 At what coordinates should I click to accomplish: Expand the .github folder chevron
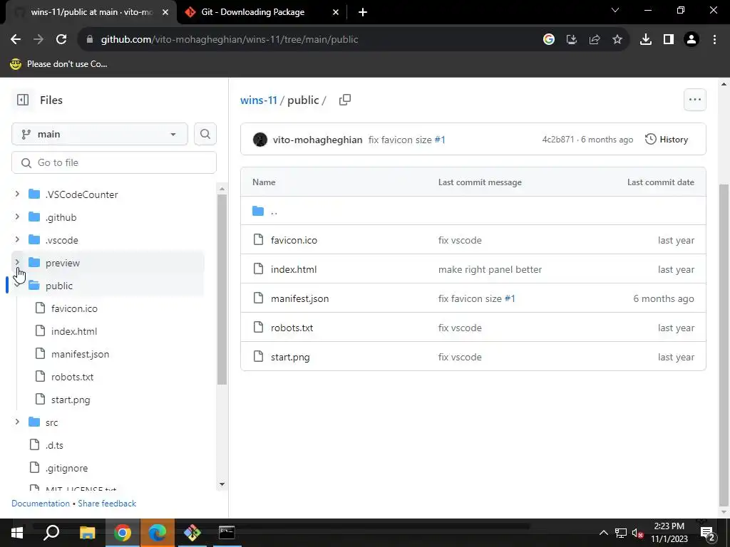(x=17, y=217)
